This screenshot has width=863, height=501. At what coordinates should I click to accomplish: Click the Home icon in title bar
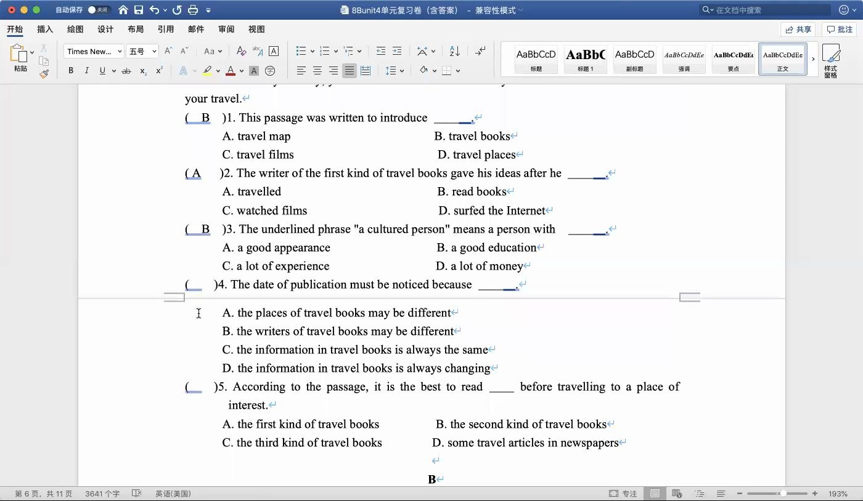[x=123, y=10]
